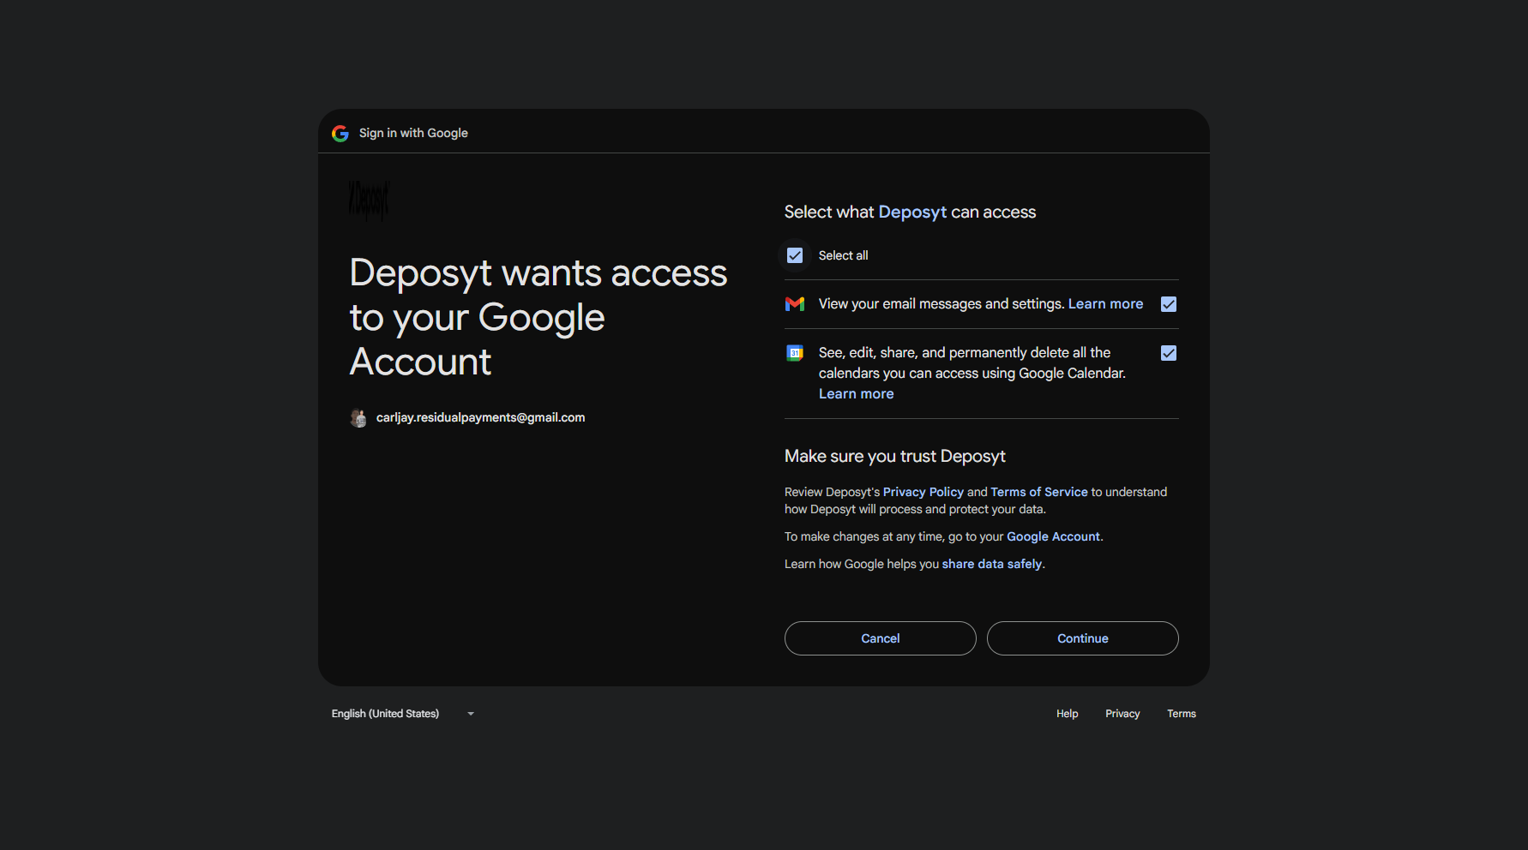Click the Deposyt app logo
This screenshot has height=850, width=1528.
click(x=369, y=201)
